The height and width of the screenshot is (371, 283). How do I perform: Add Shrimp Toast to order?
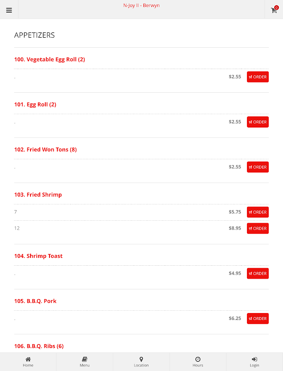(x=258, y=274)
